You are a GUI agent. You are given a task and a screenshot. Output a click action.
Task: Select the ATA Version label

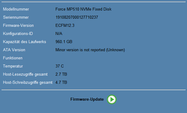tap(14, 50)
